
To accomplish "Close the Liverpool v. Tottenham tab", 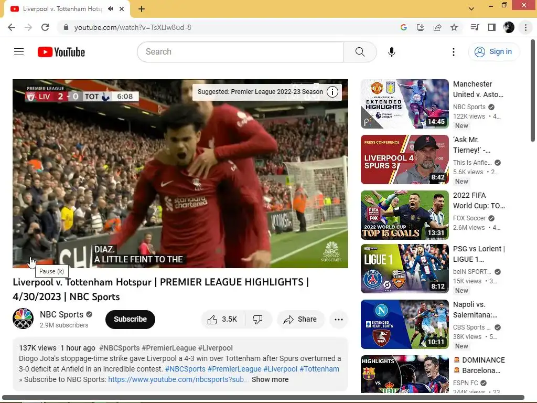I will 122,9.
